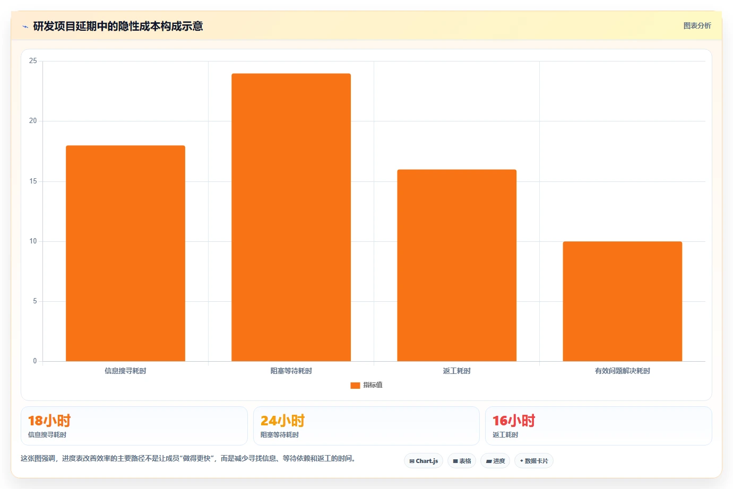Click the summary sentence starting 这张图强调
Image resolution: width=733 pixels, height=489 pixels.
click(188, 458)
